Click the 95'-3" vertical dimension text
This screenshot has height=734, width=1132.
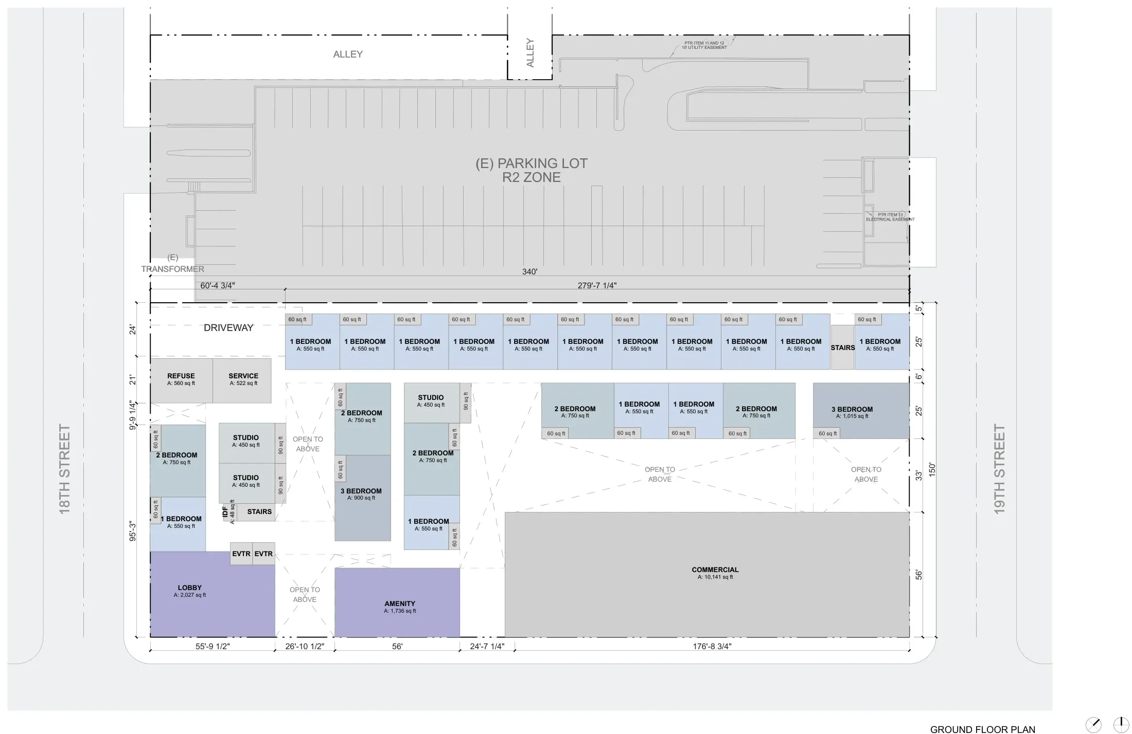(133, 531)
